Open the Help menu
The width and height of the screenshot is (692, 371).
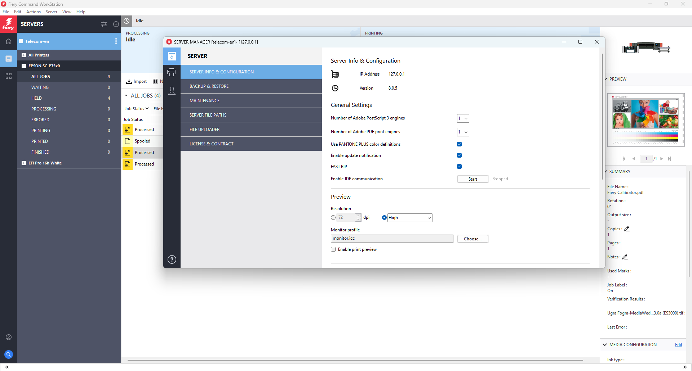[x=81, y=12]
